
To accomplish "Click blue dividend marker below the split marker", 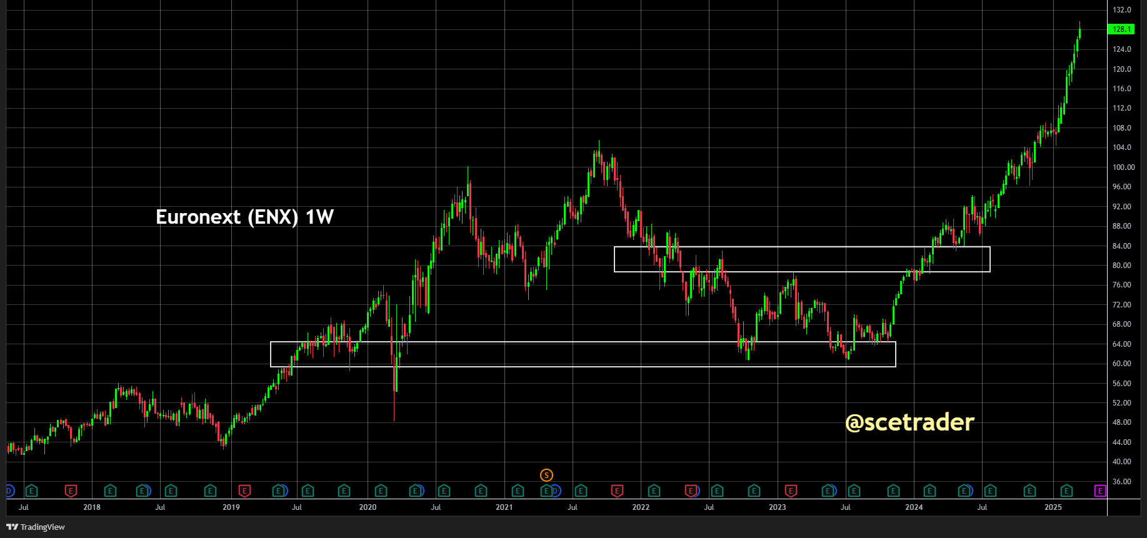I will pos(555,491).
